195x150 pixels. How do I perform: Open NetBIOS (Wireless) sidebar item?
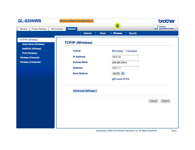[32, 49]
